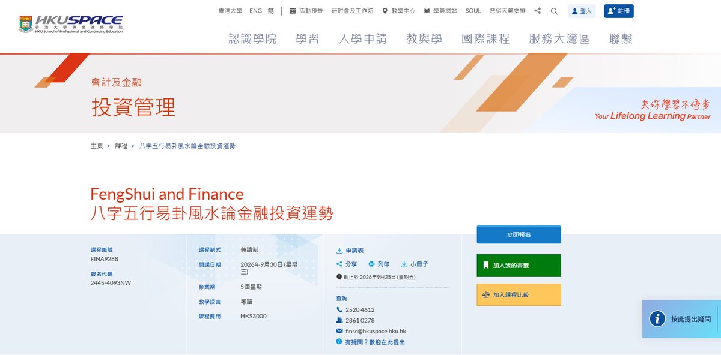
Task: Open the 入學申請 menu
Action: [363, 39]
